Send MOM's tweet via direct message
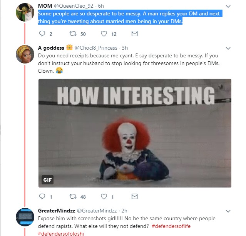The image size is (246, 236). point(134,34)
